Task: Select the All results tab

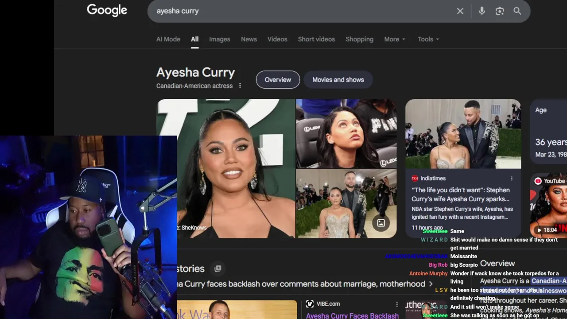Action: coord(194,39)
